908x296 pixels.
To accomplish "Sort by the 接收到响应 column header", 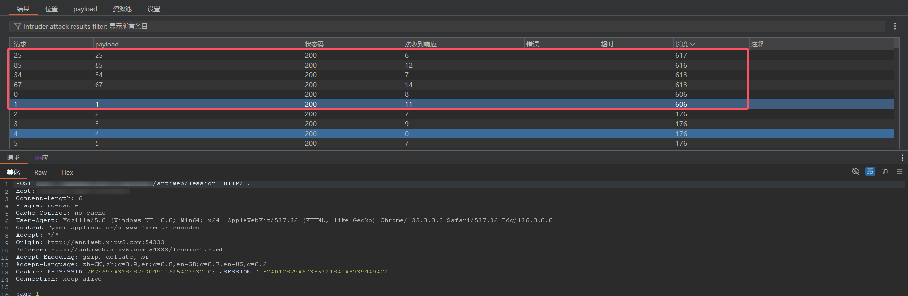I will point(420,44).
